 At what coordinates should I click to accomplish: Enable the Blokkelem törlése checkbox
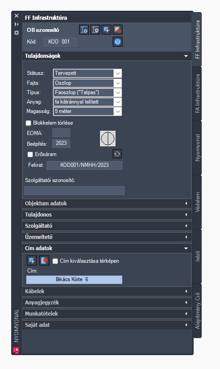tap(29, 123)
